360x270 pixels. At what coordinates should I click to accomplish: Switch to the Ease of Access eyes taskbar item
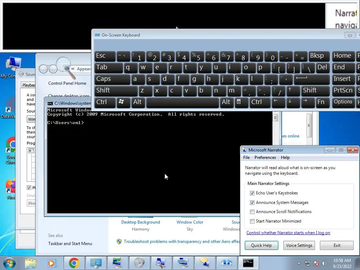tap(227, 263)
